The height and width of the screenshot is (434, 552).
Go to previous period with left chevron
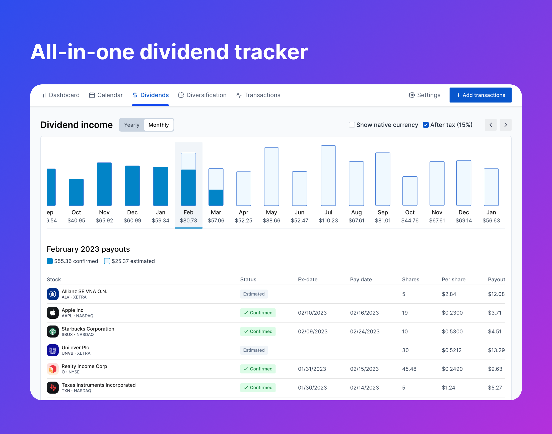point(491,125)
